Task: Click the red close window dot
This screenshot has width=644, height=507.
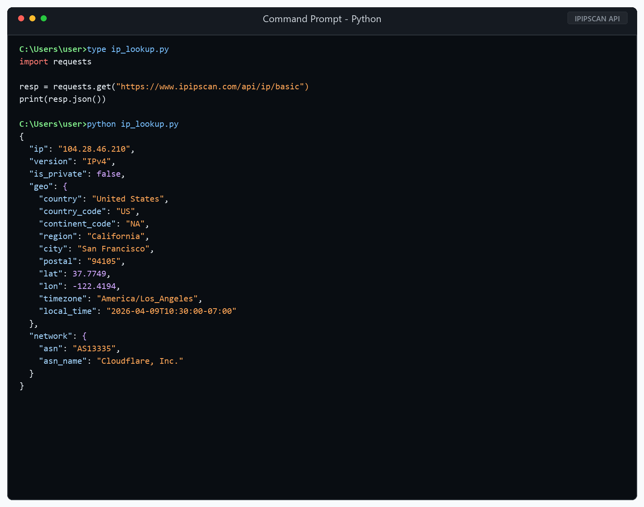Action: pos(21,18)
